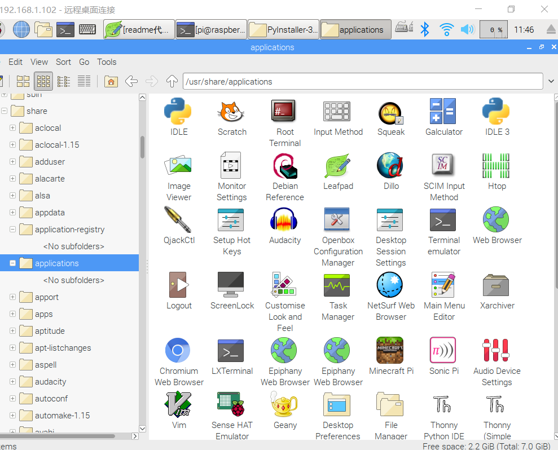Select the Sense HAT Emulator icon
Screen dimensions: 558x450
(x=231, y=404)
